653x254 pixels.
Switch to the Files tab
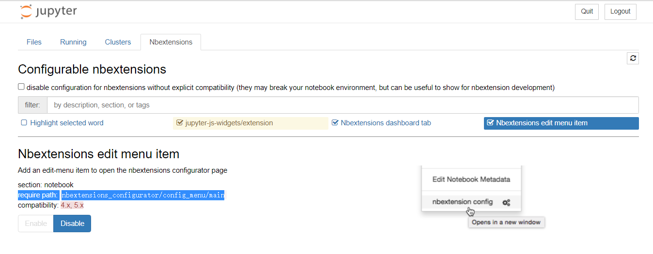pos(34,42)
